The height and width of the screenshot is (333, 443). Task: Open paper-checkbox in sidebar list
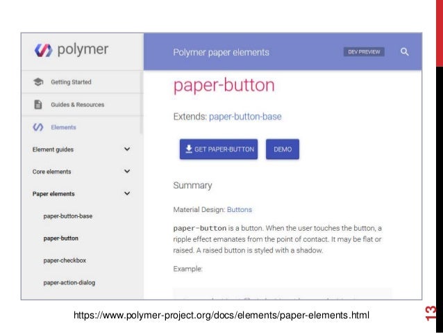65,261
